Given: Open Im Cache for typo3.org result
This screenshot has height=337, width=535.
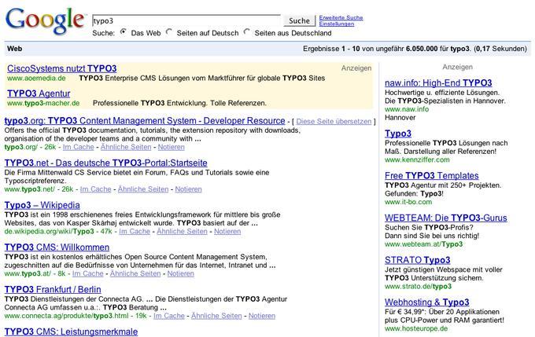Looking at the screenshot, I should pos(78,147).
